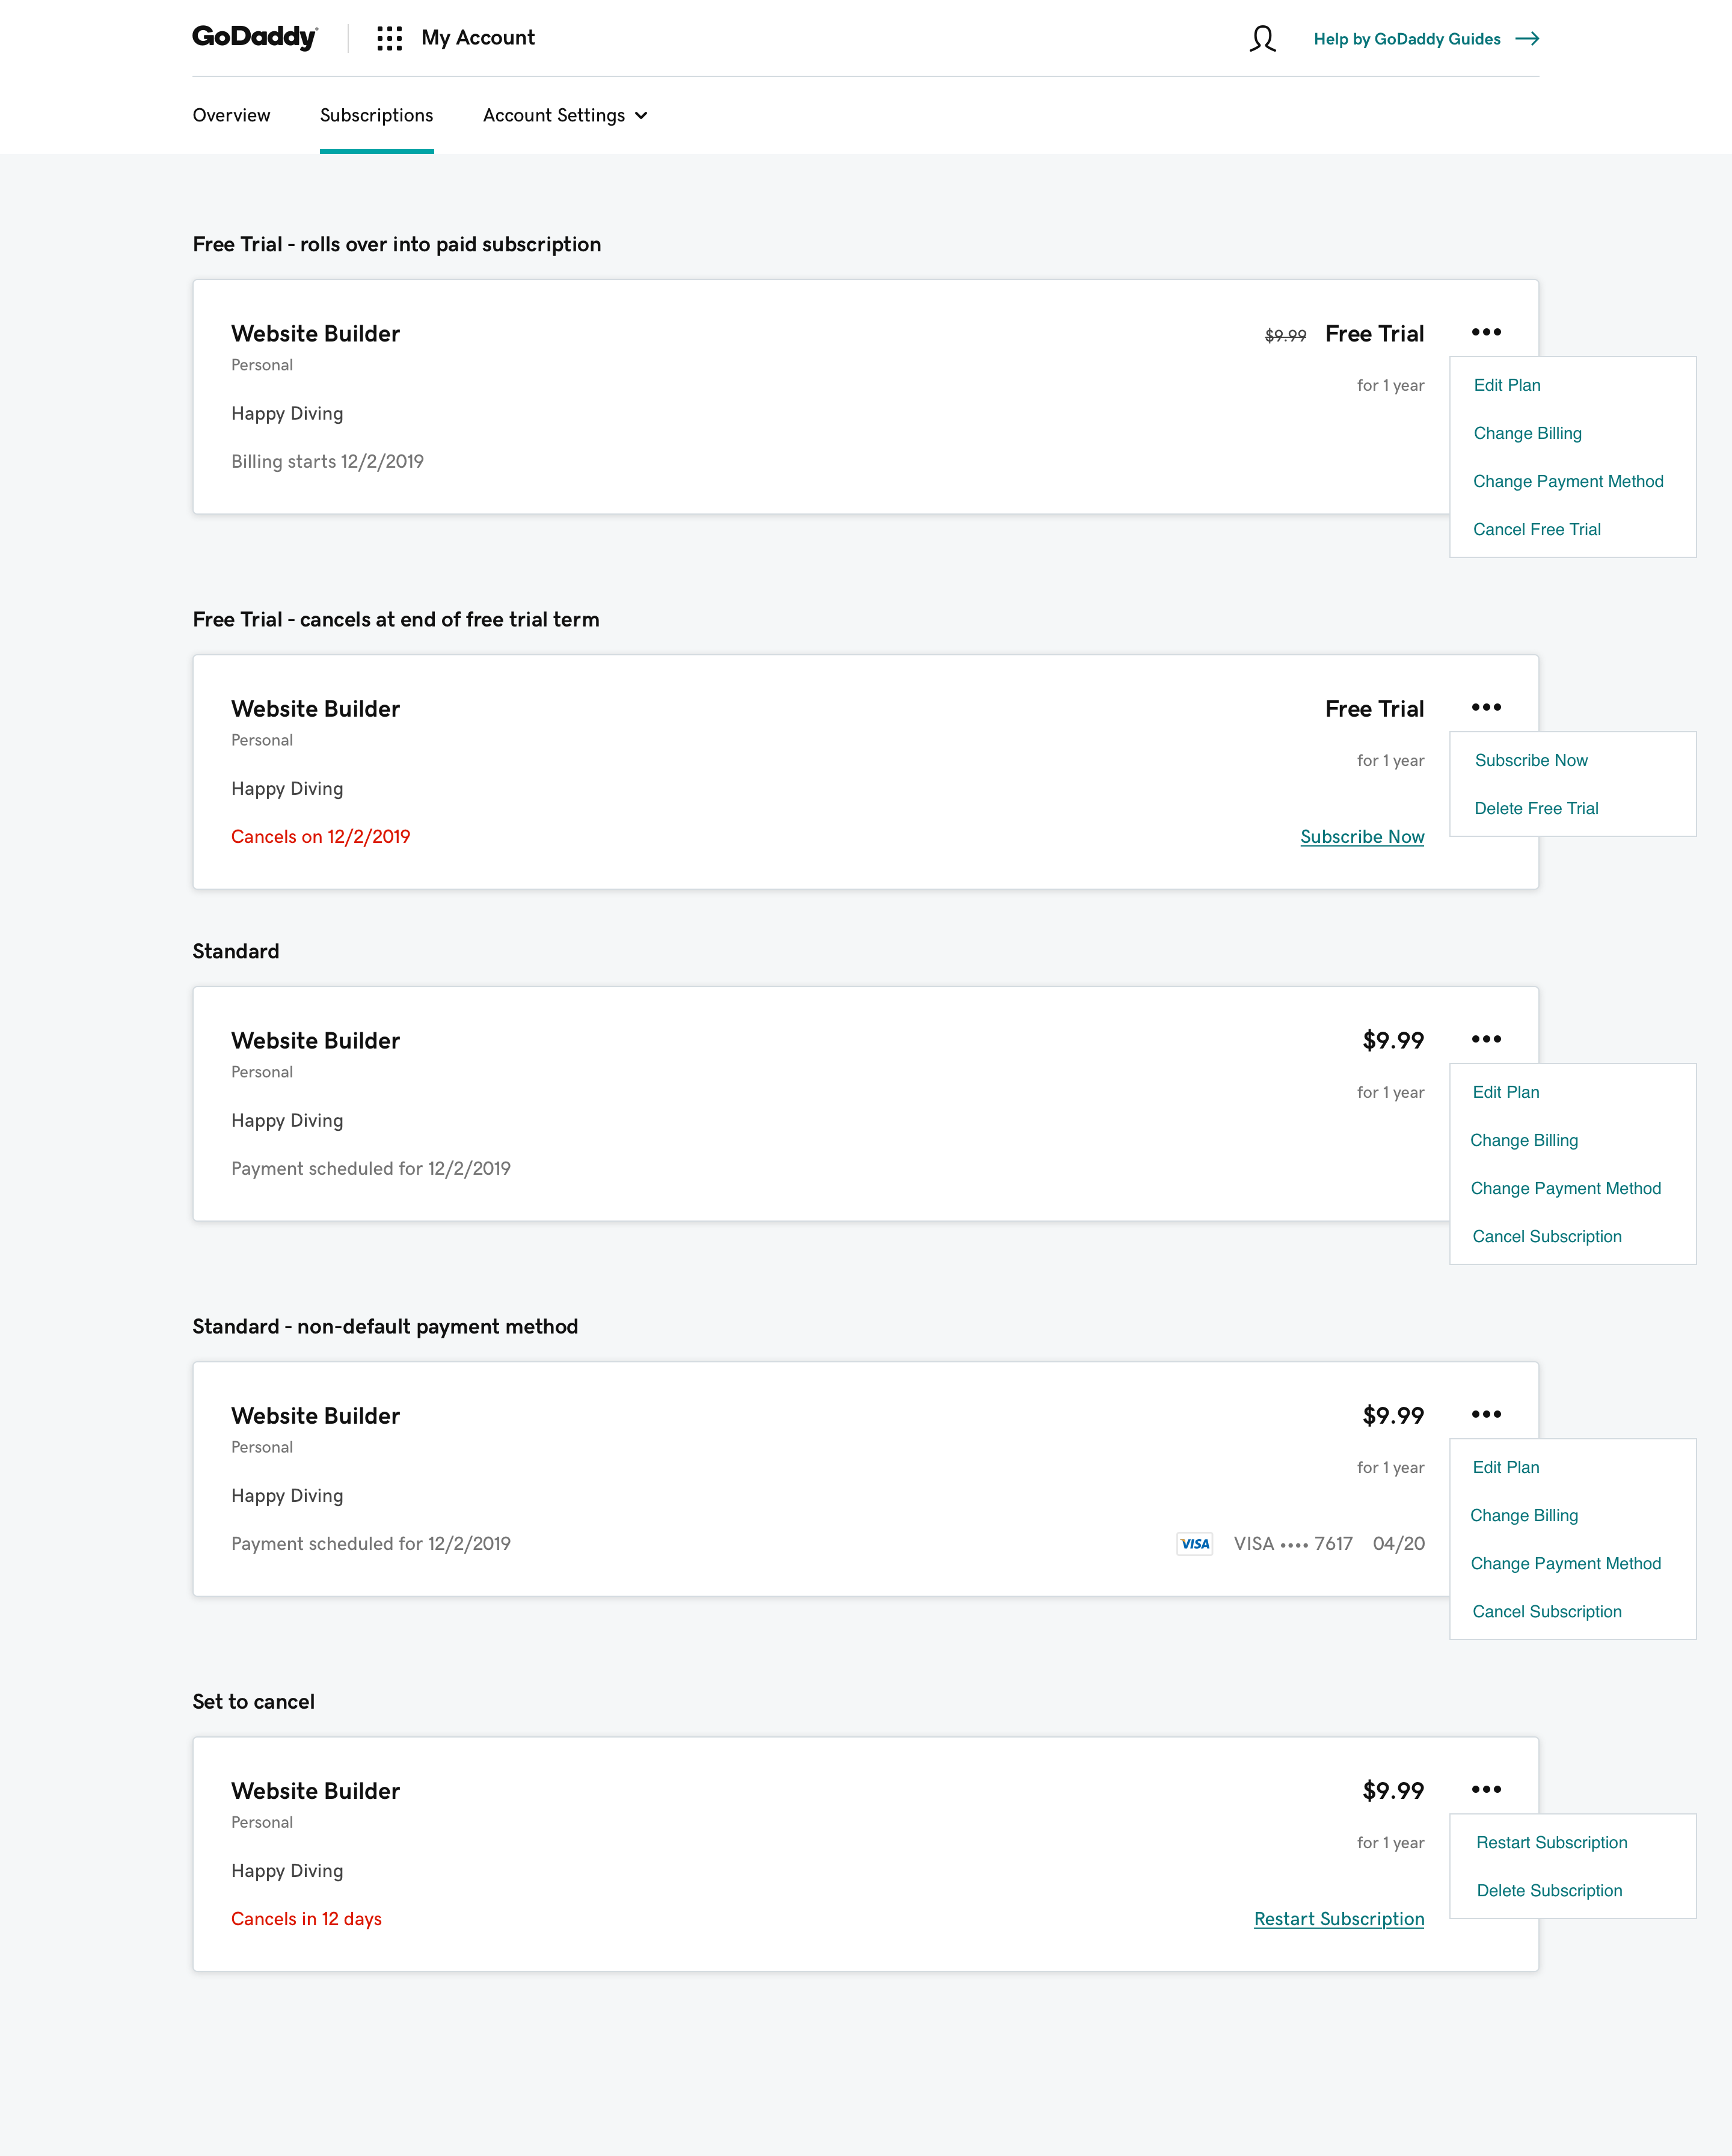Open Help by GoDaddy Guides link
Viewport: 1732px width, 2156px height.
tap(1406, 39)
